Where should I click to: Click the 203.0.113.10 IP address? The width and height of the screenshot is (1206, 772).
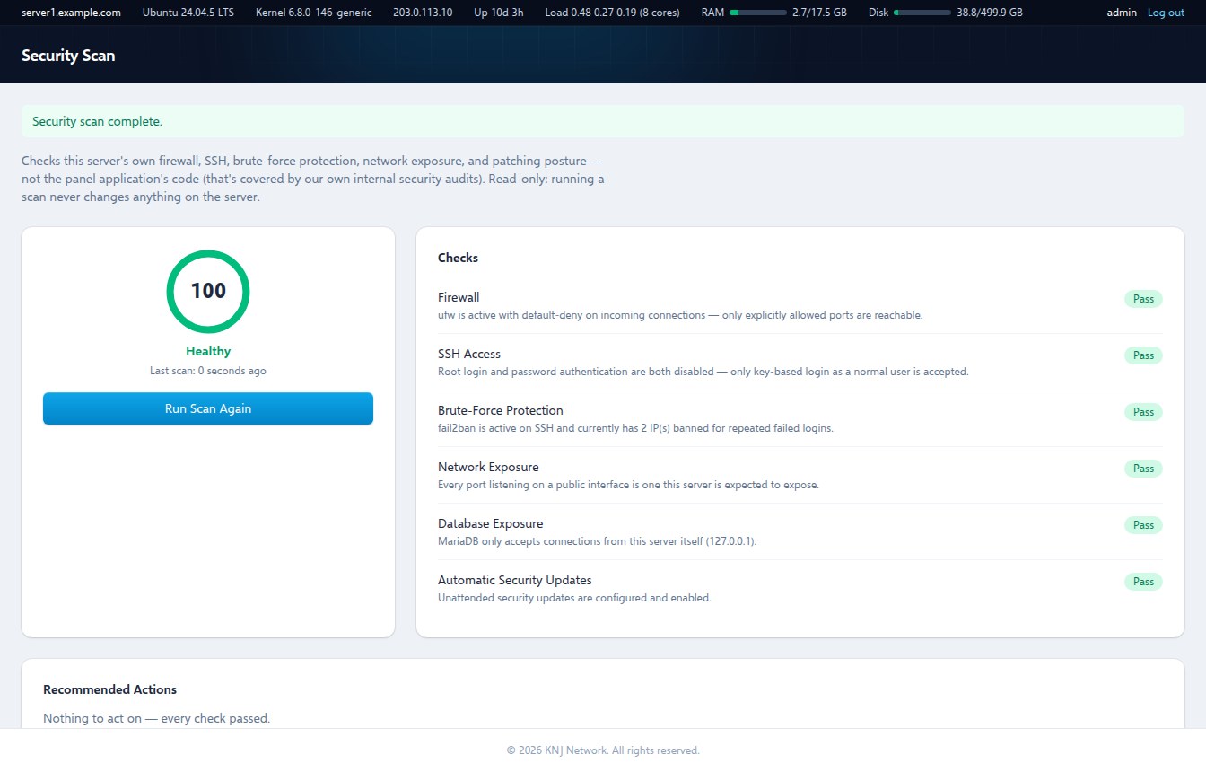(x=423, y=13)
